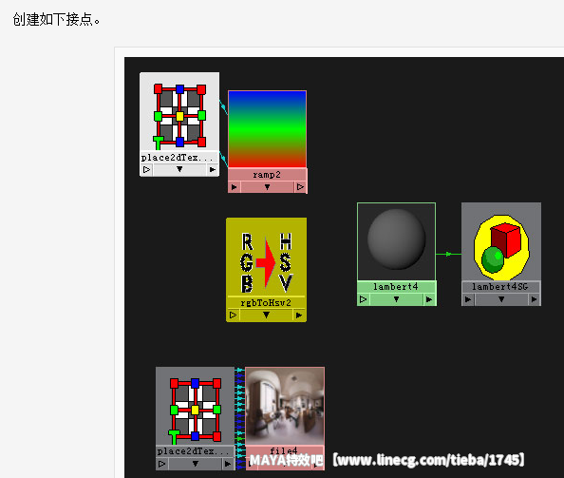Click the lambert4 left input arrow
This screenshot has width=564, height=478.
click(364, 299)
